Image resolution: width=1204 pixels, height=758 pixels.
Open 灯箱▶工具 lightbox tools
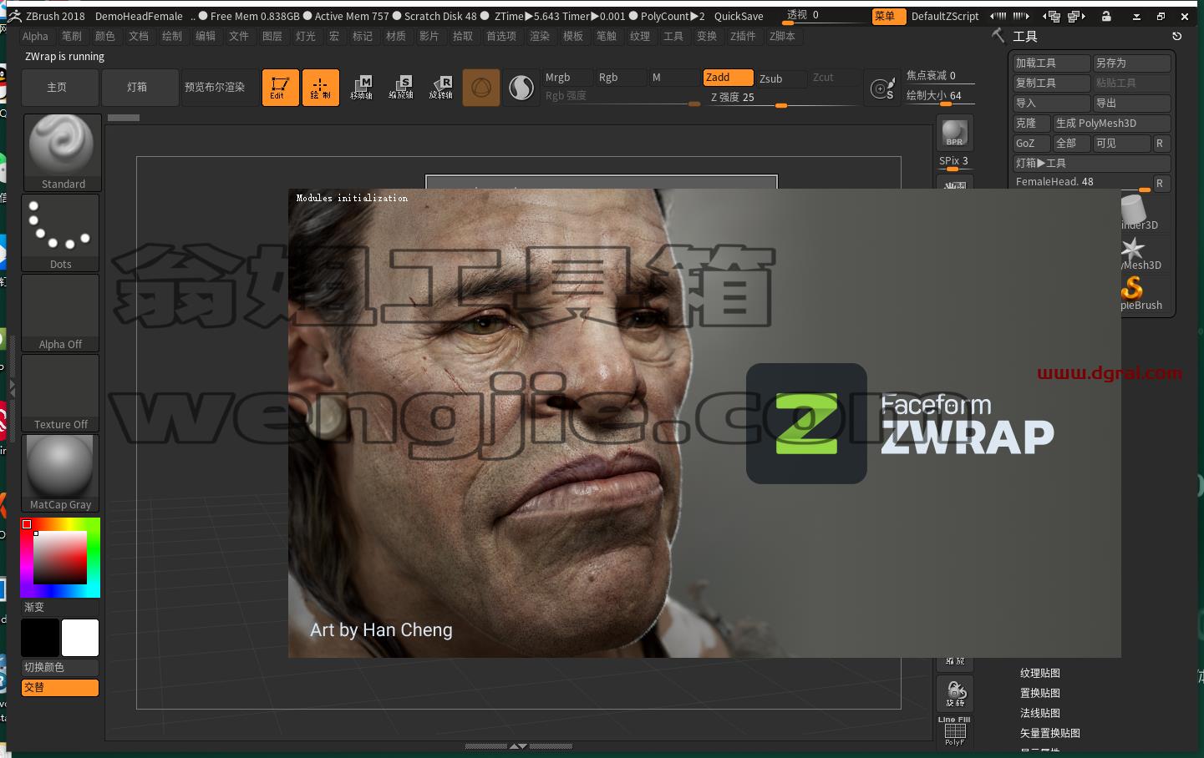[x=1092, y=163]
